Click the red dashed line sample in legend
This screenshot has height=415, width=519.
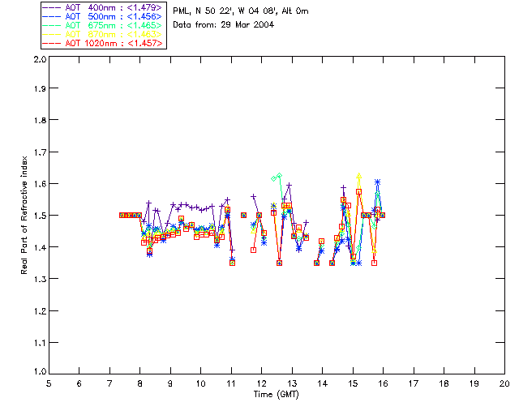click(x=52, y=43)
